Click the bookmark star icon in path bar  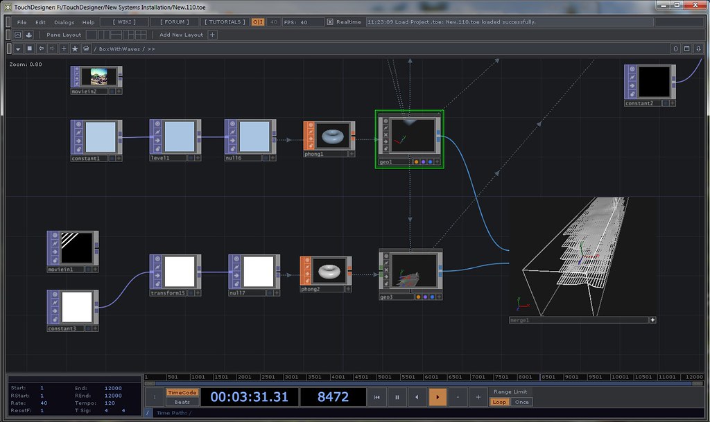pyautogui.click(x=75, y=49)
